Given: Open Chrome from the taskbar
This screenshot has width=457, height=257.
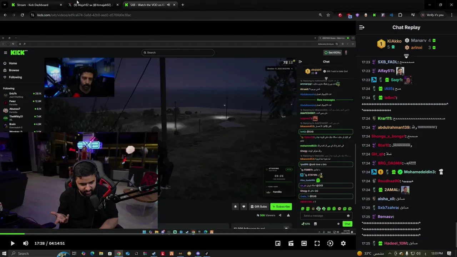Looking at the screenshot, I should [119, 253].
